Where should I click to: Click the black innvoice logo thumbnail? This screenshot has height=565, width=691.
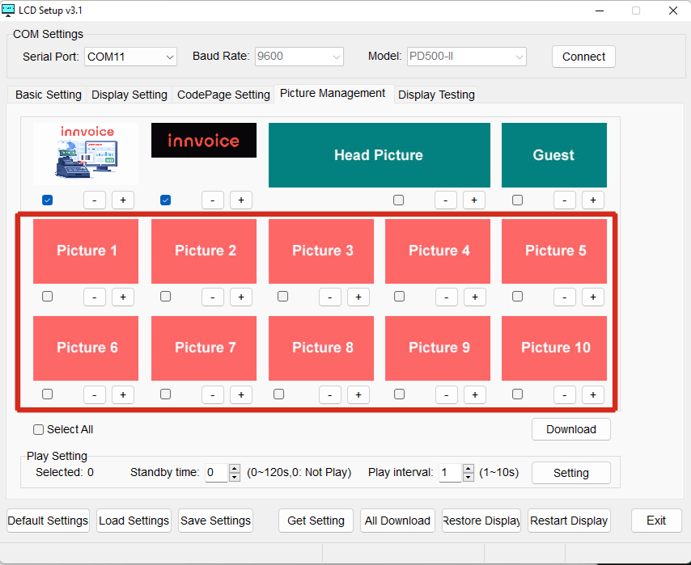pos(204,141)
